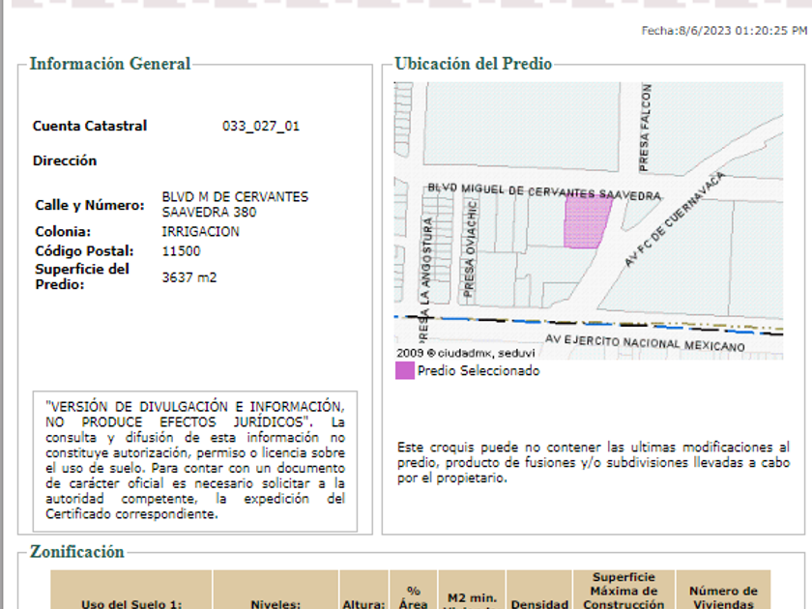812x609 pixels.
Task: Click the pink highlighted parcel on the map
Action: [x=585, y=223]
